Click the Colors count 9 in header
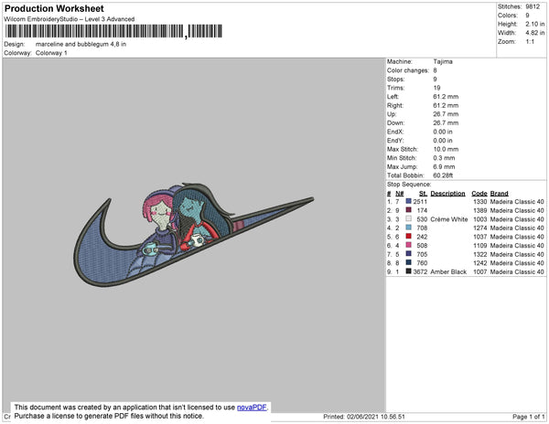 527,16
